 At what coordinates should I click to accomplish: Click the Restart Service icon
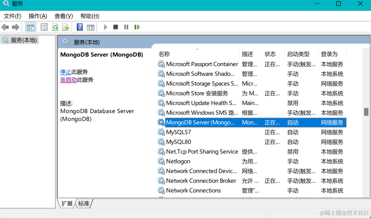[137, 27]
